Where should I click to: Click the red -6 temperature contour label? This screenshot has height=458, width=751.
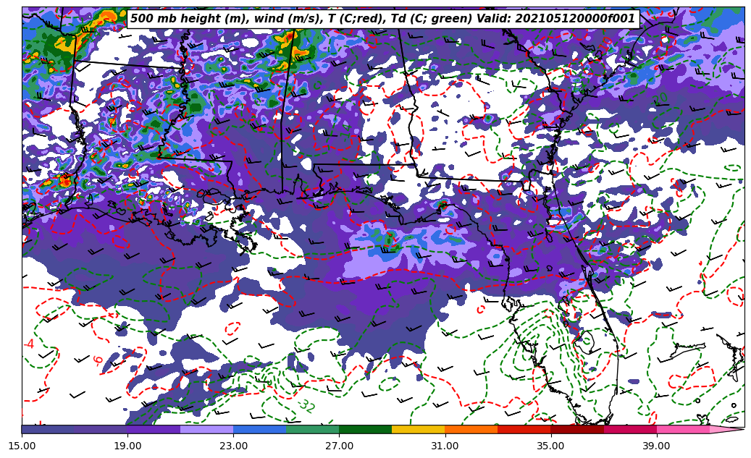point(98,360)
